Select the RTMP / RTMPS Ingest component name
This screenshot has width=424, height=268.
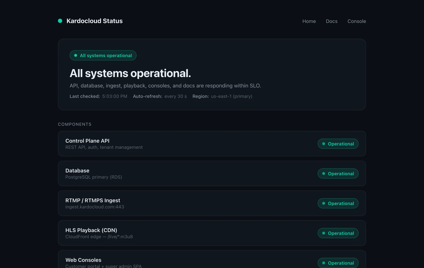point(93,200)
